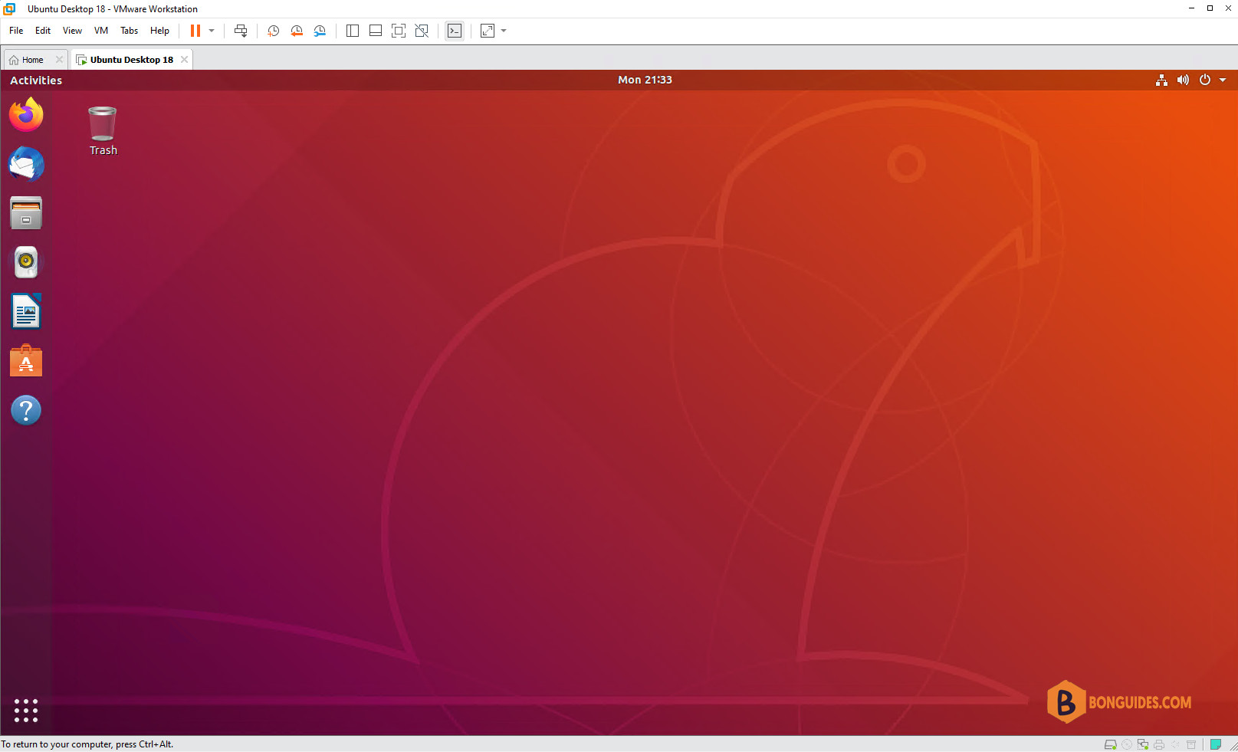Click the printer status bar icon
The image size is (1238, 752).
(1159, 744)
